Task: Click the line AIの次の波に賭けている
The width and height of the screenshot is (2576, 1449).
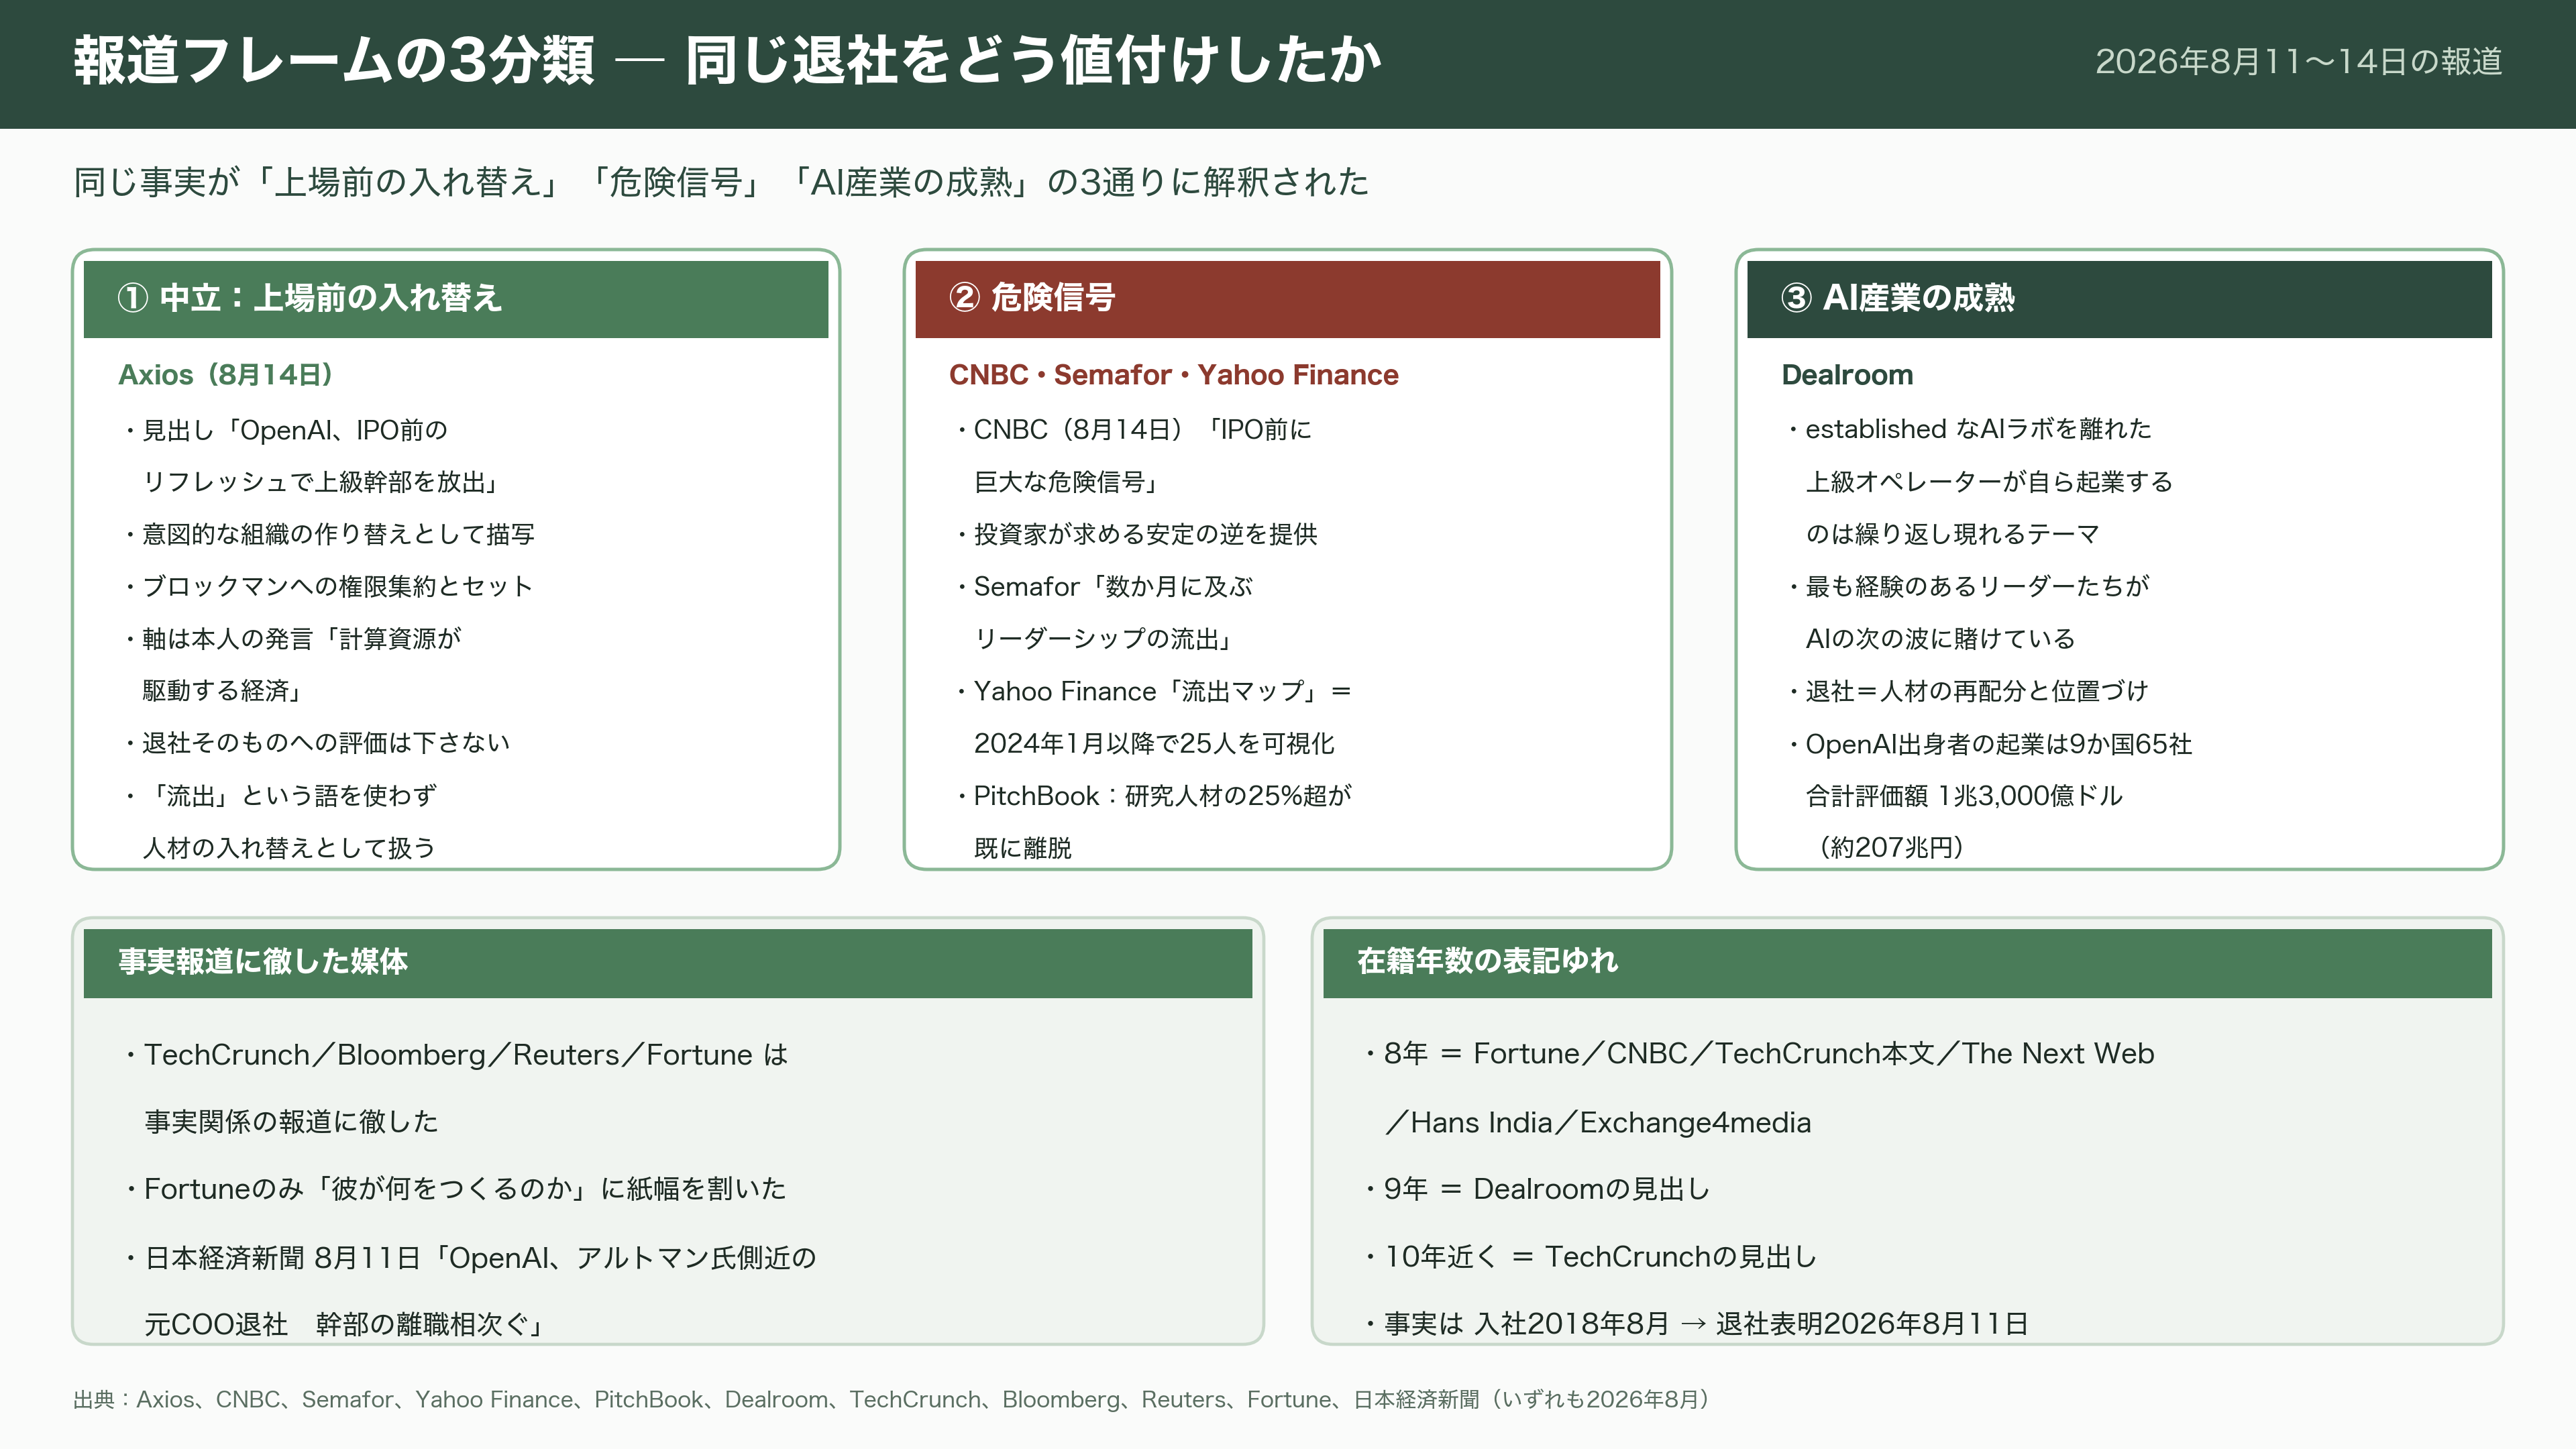Action: pyautogui.click(x=1940, y=638)
